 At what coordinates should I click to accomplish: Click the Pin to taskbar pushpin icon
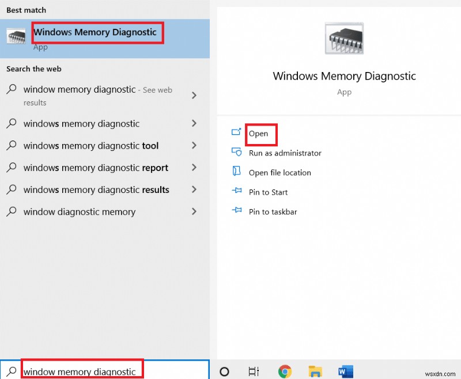(237, 211)
